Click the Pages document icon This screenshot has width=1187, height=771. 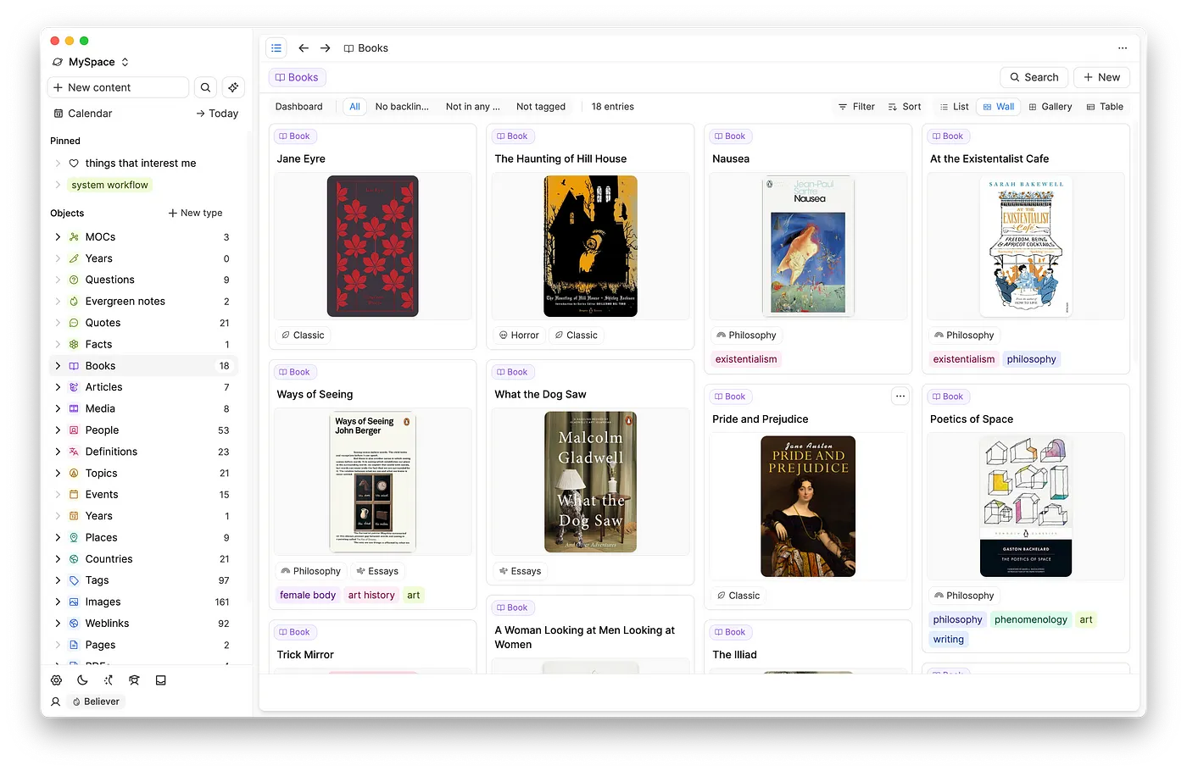click(x=74, y=645)
